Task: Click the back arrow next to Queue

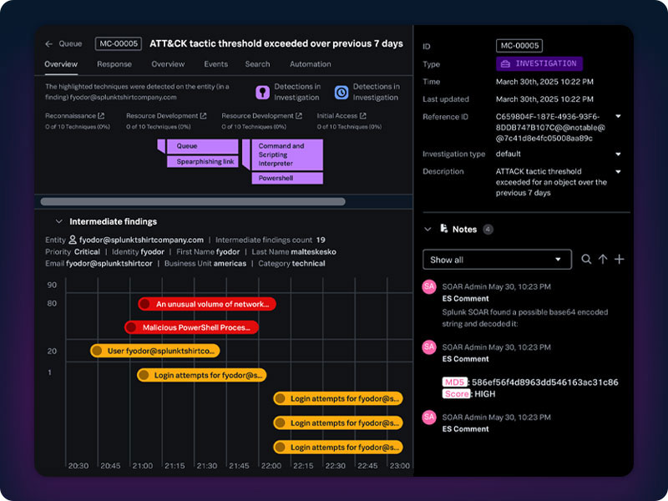Action: pyautogui.click(x=48, y=45)
